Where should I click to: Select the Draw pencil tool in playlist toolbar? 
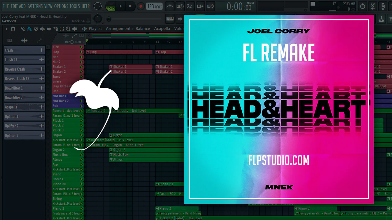pos(23,29)
